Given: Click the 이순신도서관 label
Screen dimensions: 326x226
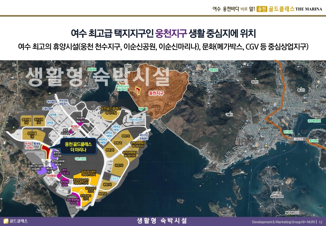Looking at the screenshot, I should coord(136,120).
